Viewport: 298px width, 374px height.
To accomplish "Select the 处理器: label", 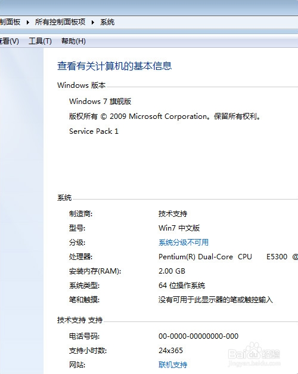I will (80, 257).
